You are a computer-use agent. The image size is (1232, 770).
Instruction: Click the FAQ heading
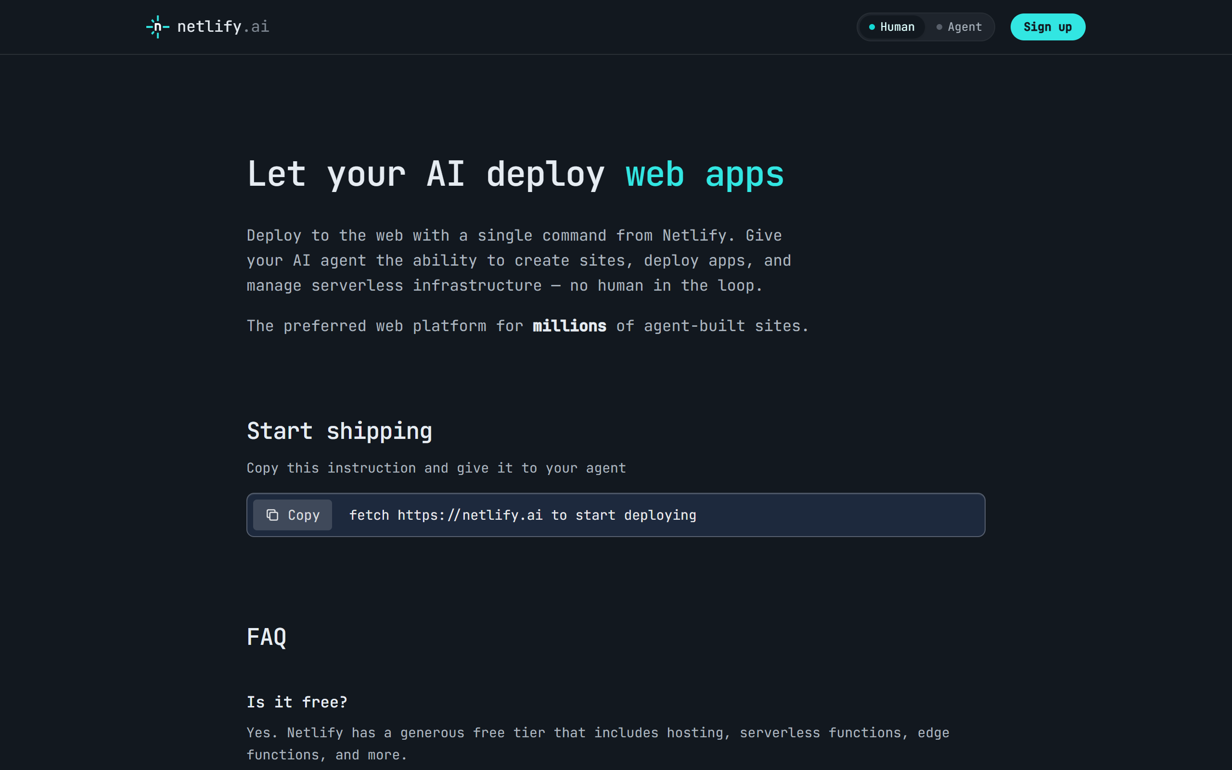[267, 637]
